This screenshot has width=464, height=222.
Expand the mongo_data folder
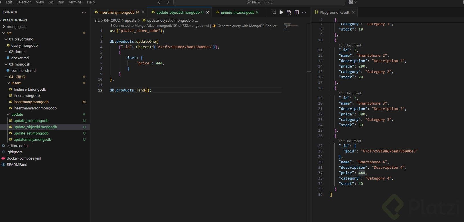pos(17,27)
